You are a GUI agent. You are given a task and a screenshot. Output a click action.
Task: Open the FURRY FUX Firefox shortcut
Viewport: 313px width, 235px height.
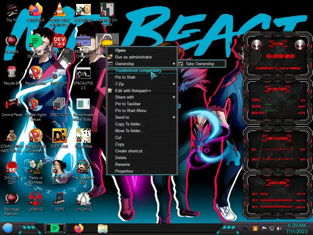[35, 12]
